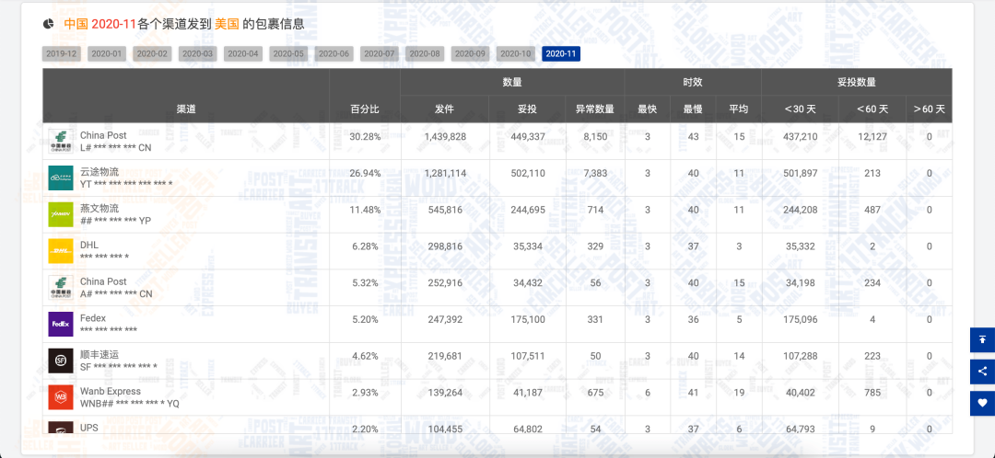Click the UPS carrier name
995x458 pixels.
pos(88,428)
